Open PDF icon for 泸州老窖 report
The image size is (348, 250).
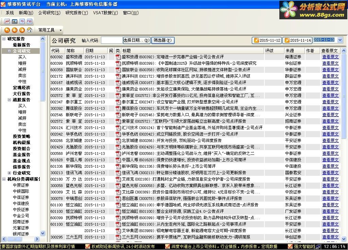pos(118,153)
